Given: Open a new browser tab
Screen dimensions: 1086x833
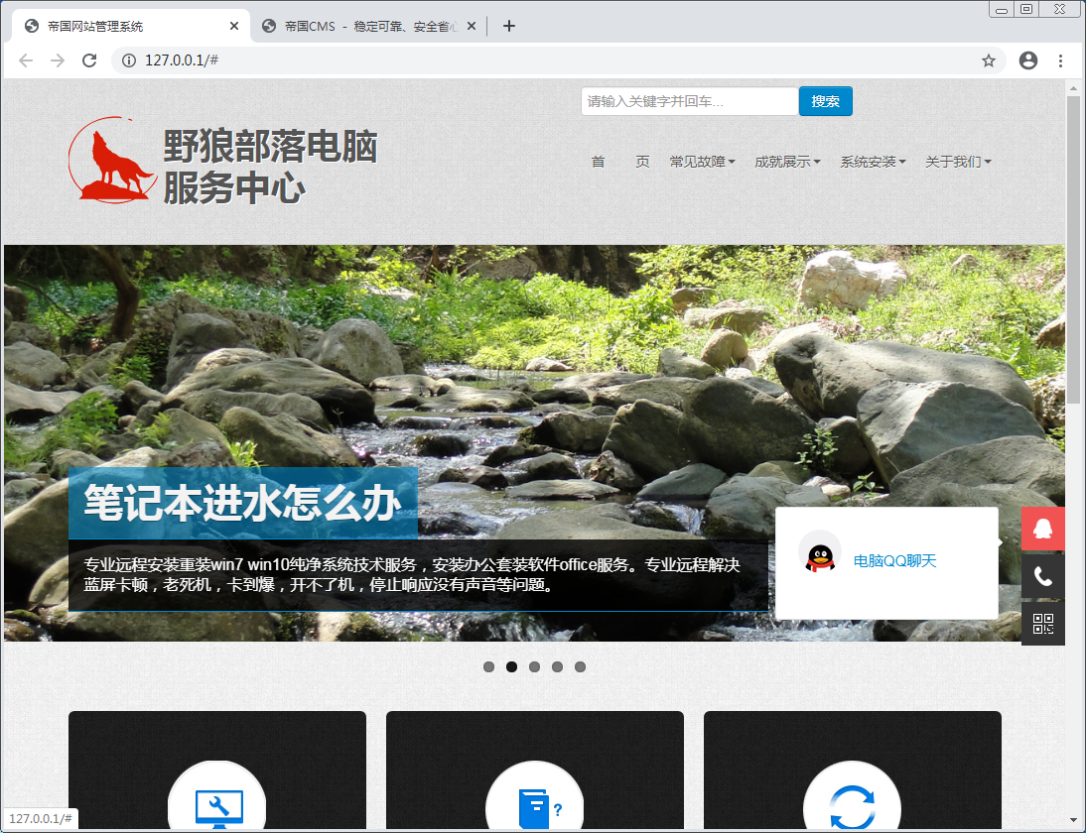Looking at the screenshot, I should (x=509, y=26).
